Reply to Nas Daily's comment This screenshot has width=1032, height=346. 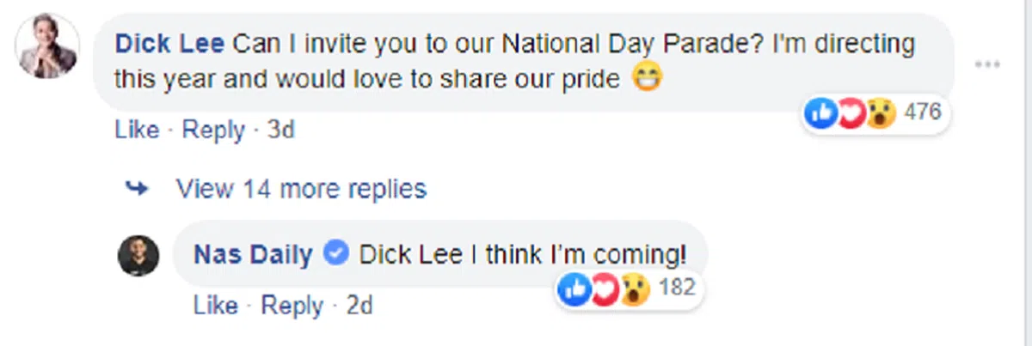tap(292, 306)
